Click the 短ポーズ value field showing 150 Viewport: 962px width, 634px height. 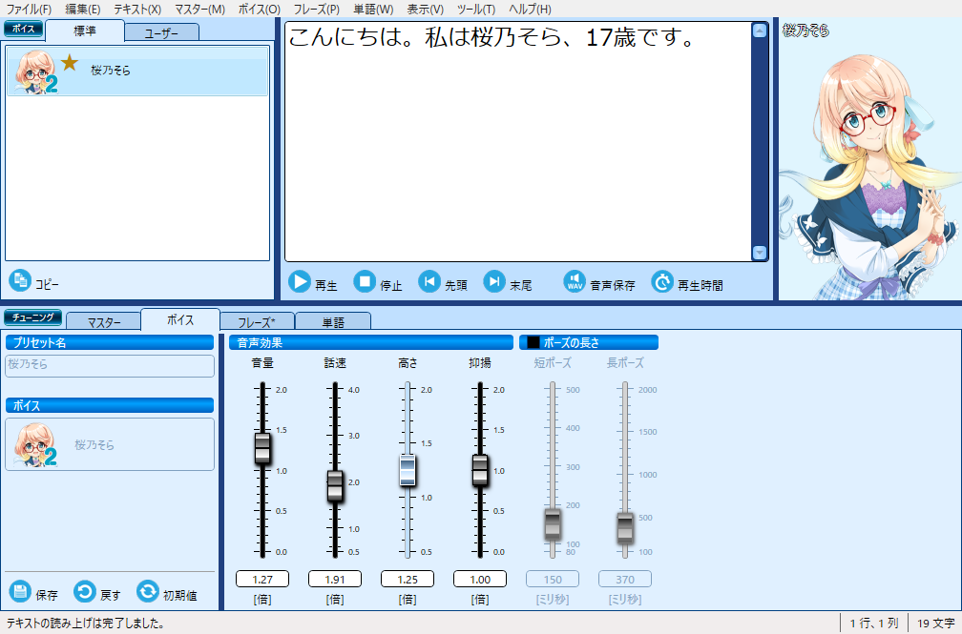(553, 579)
